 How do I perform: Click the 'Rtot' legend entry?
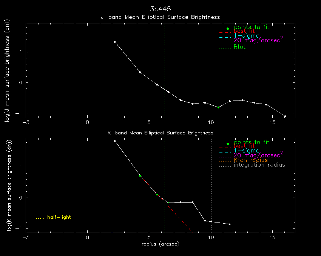[x=239, y=47]
